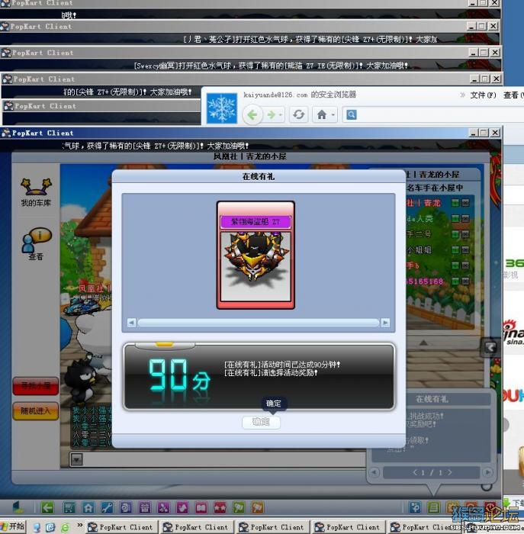Click green back arrow in game toolbar

click(47, 508)
